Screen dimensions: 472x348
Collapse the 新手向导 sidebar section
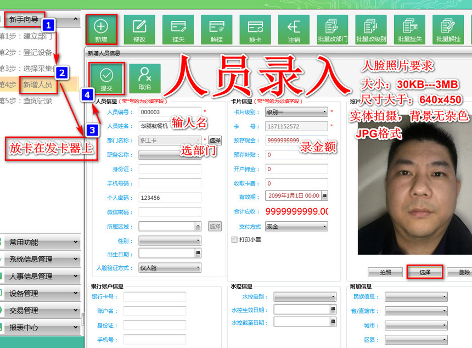click(x=75, y=19)
